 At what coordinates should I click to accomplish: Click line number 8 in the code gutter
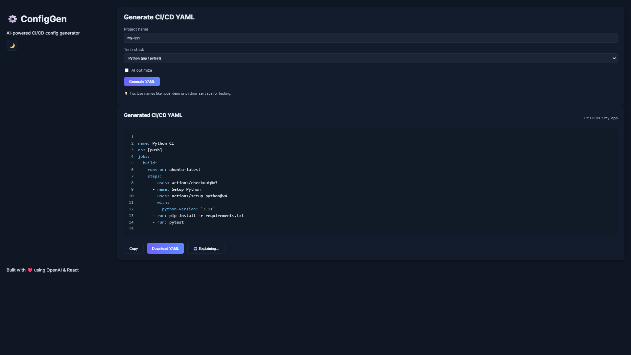132,183
